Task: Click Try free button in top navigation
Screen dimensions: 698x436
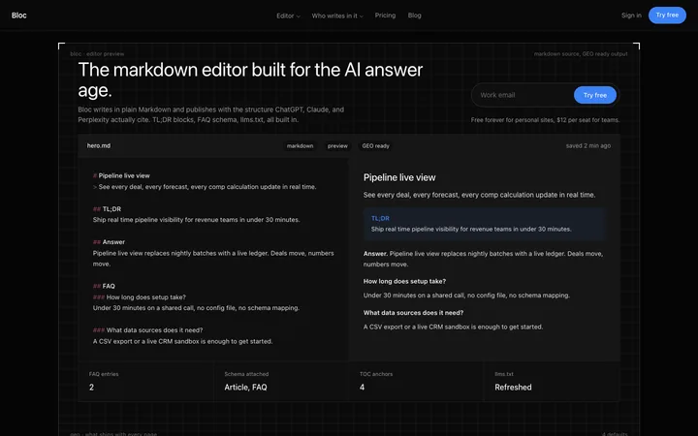Action: (667, 16)
